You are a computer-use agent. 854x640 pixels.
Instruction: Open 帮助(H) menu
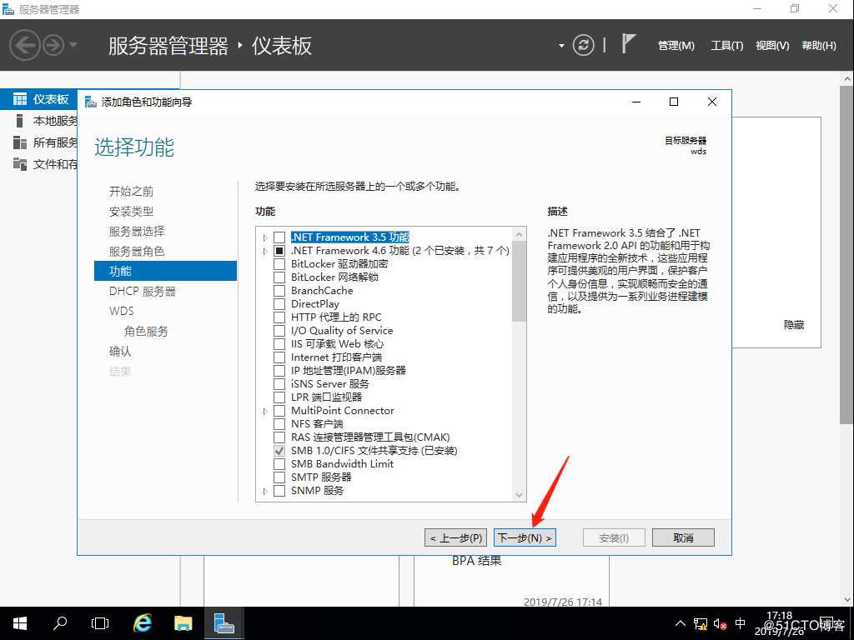tap(819, 46)
